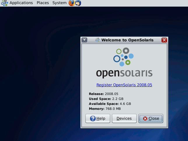Image resolution: width=188 pixels, height=141 pixels.
Task: Launch Firefox from the top panel
Action: click(x=72, y=3)
